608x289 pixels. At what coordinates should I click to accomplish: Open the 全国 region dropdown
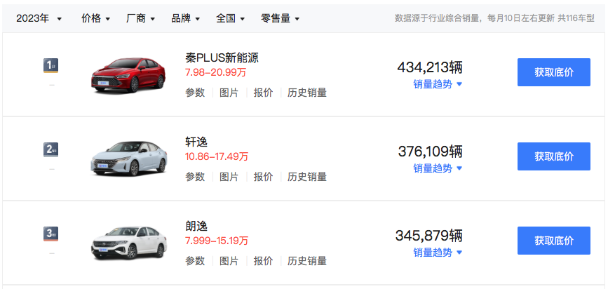(x=231, y=18)
